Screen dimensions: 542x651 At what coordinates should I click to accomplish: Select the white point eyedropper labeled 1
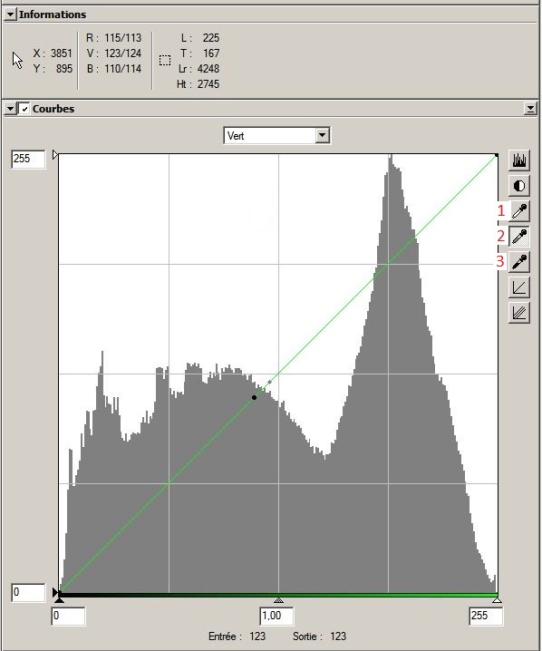[x=519, y=211]
